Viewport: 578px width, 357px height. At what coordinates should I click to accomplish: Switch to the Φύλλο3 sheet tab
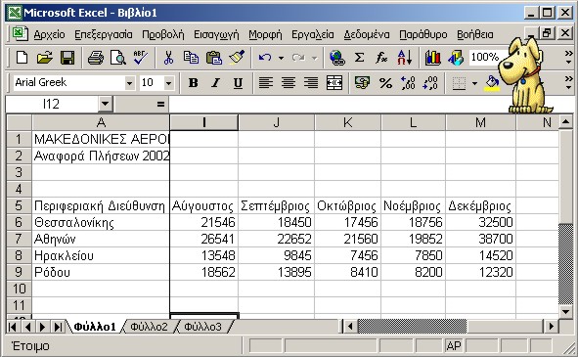[203, 327]
